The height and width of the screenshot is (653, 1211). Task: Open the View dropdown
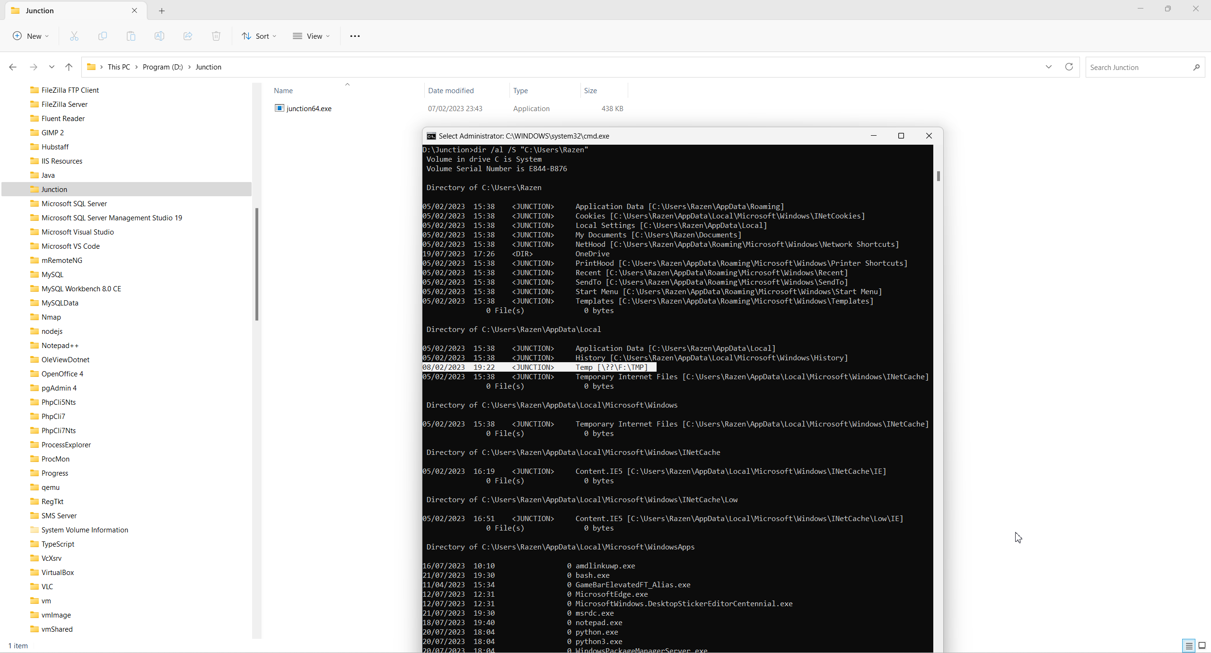pos(311,35)
